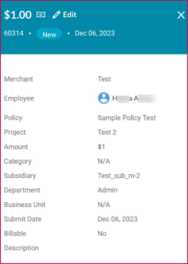
Task: Click the employee name next to avatar
Action: coord(135,98)
